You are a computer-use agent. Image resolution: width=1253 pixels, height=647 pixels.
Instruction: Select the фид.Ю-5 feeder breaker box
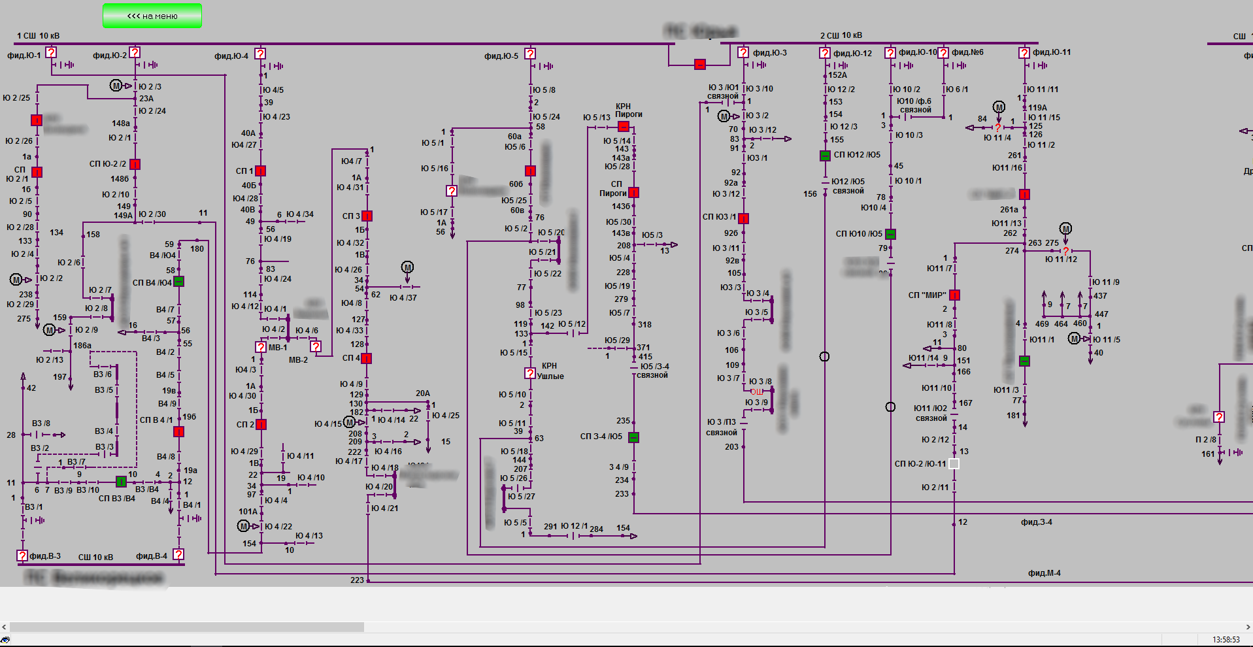point(530,54)
